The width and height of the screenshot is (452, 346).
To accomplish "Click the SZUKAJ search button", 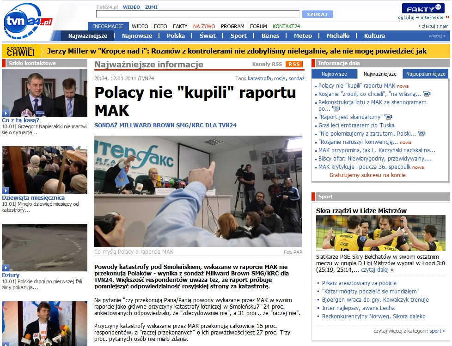I will [318, 14].
